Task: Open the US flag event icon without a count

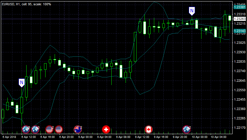Action: (x=59, y=129)
